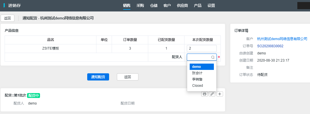The image size is (310, 114).
Task: Click the 创建日期 label
Action: coord(246,60)
